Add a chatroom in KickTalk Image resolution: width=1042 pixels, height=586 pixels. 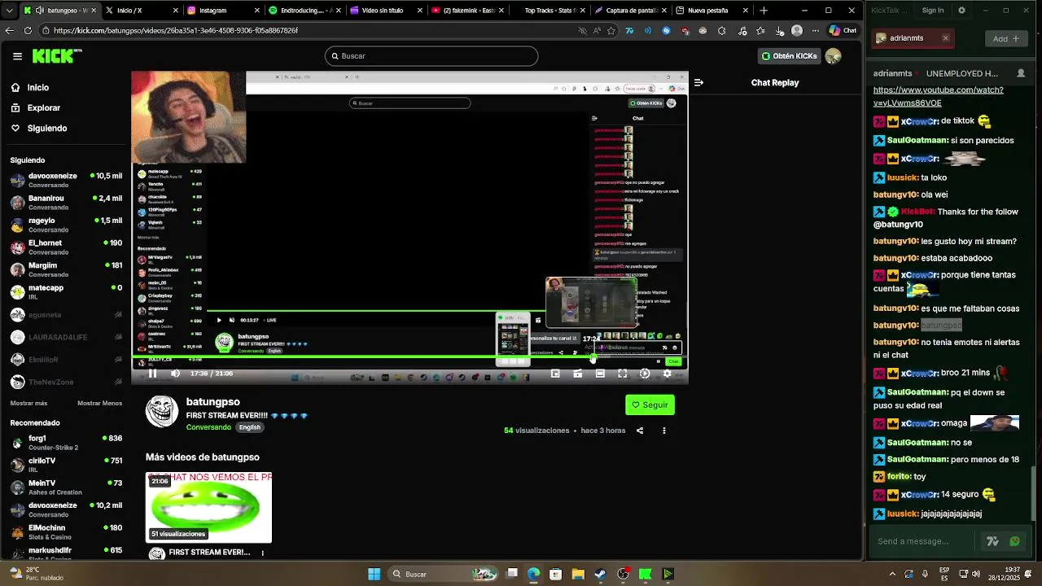pos(1006,38)
